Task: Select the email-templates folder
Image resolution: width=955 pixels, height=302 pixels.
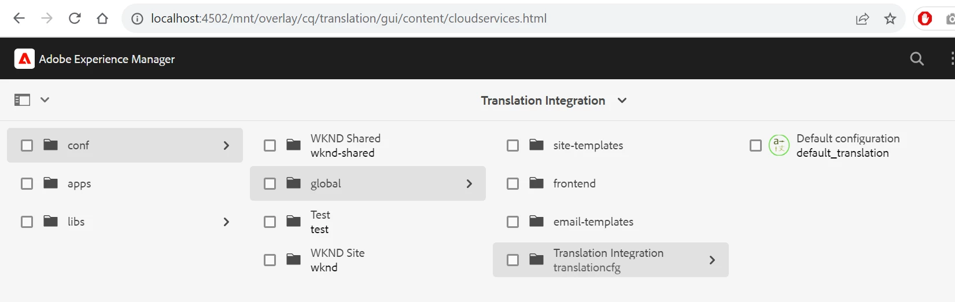Action: coord(593,222)
